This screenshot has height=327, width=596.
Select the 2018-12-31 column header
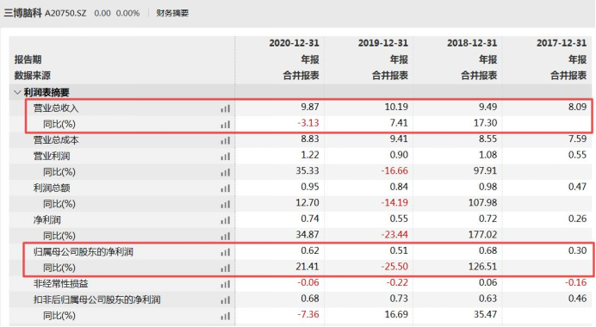(x=472, y=43)
